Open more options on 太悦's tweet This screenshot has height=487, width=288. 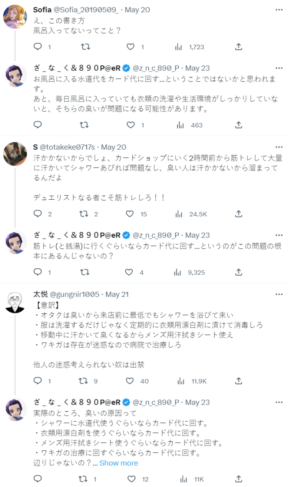(x=279, y=294)
